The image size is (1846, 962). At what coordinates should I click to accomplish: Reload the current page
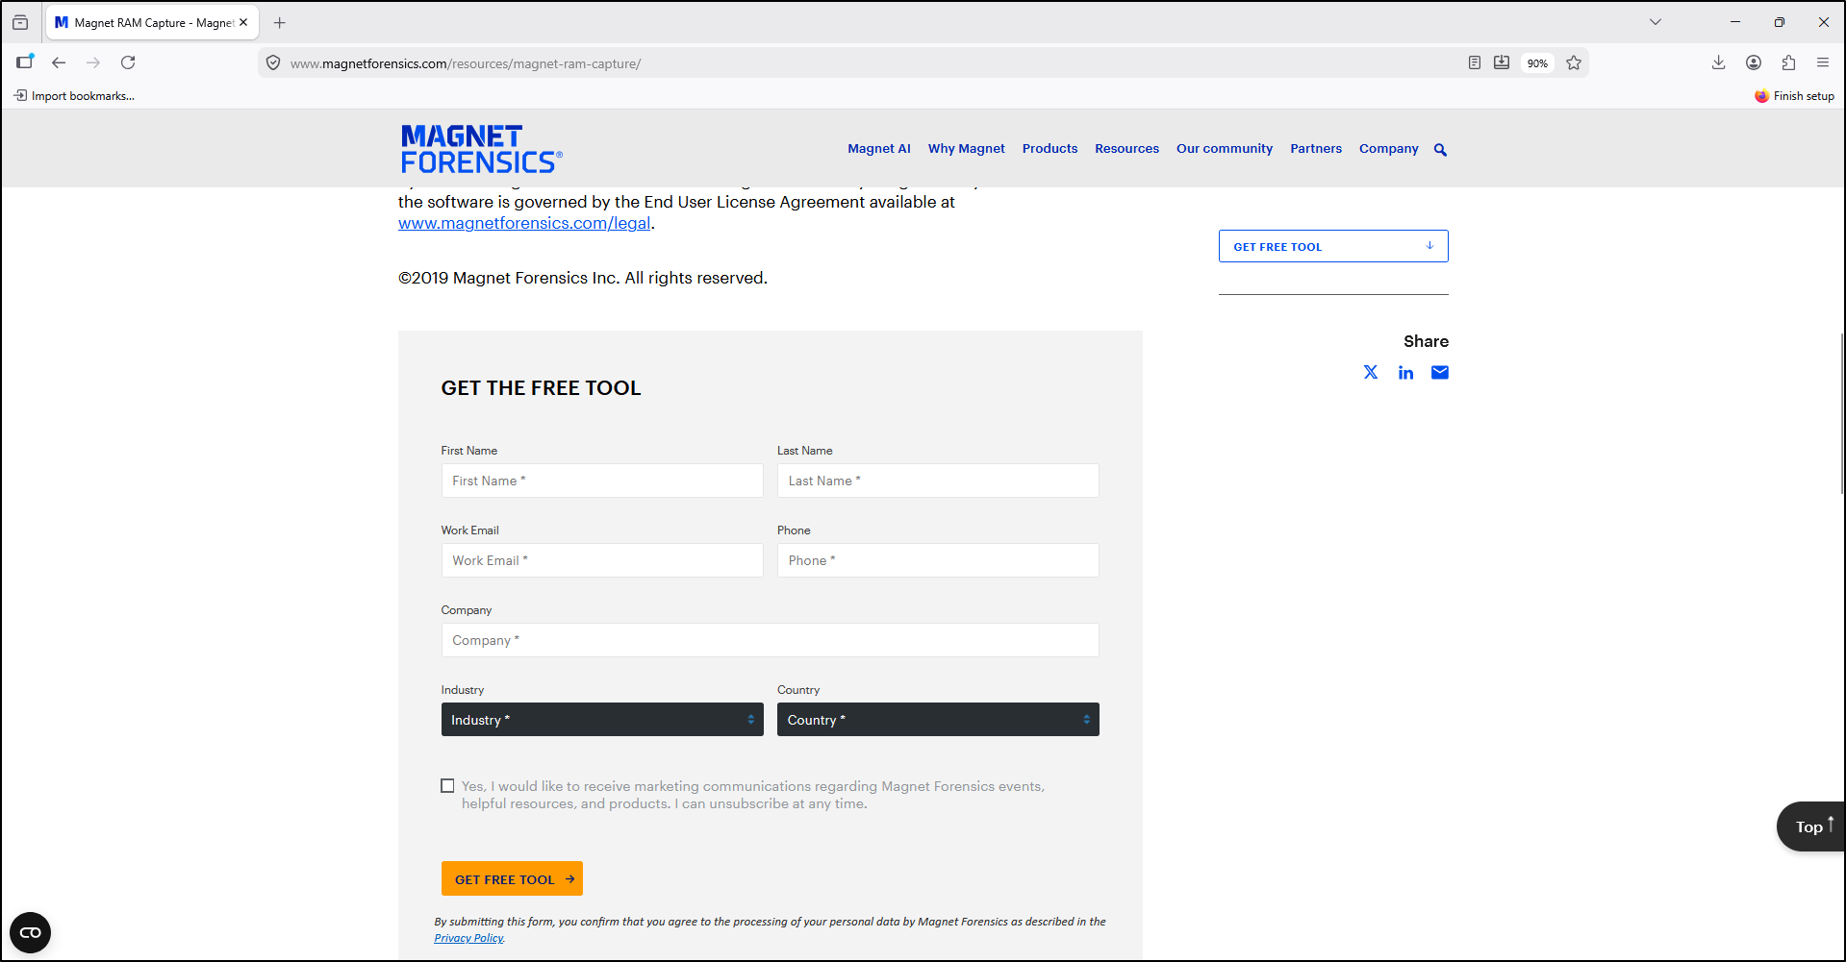(x=128, y=62)
